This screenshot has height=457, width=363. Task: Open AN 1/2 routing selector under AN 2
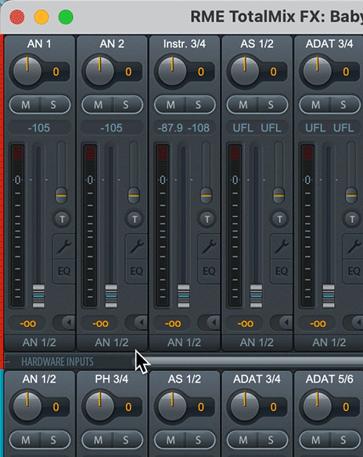[112, 343]
